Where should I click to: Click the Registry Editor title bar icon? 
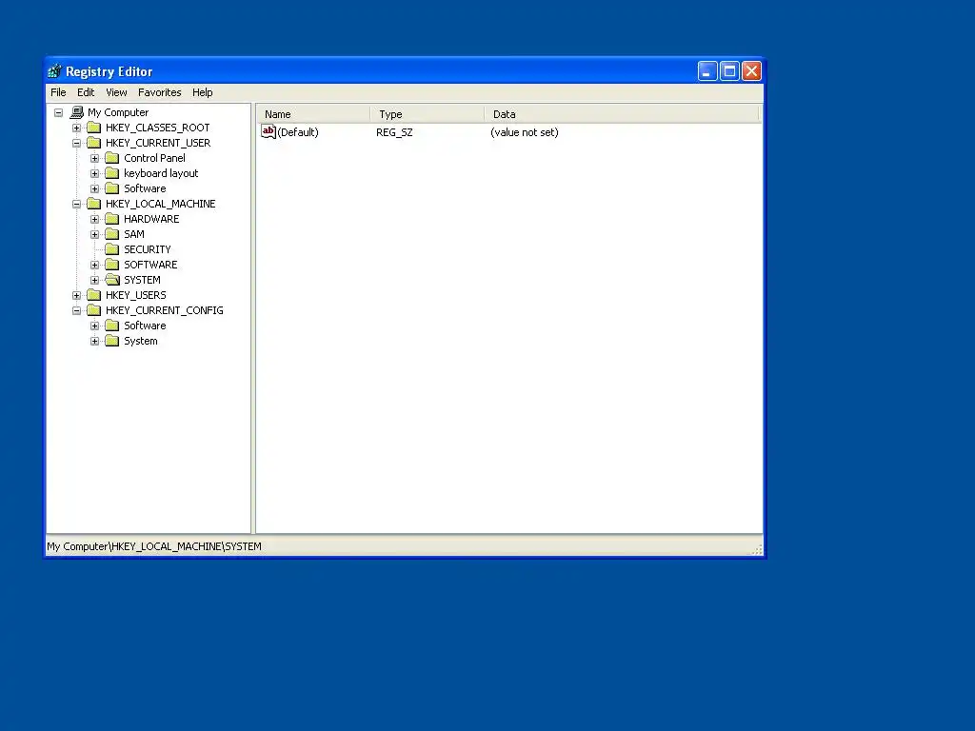[x=54, y=71]
